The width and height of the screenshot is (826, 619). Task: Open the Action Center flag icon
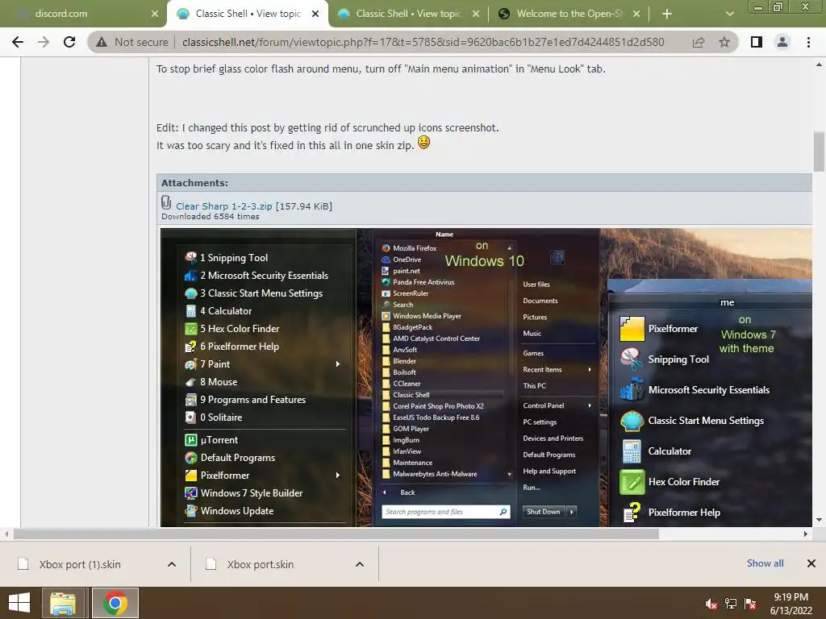pyautogui.click(x=751, y=604)
